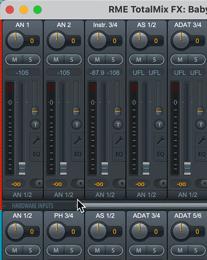Click the T trim button on AN 1
207x260 pixels.
tap(35, 125)
